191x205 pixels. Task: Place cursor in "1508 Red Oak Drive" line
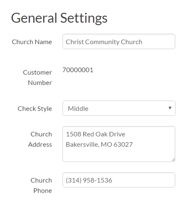click(x=96, y=134)
